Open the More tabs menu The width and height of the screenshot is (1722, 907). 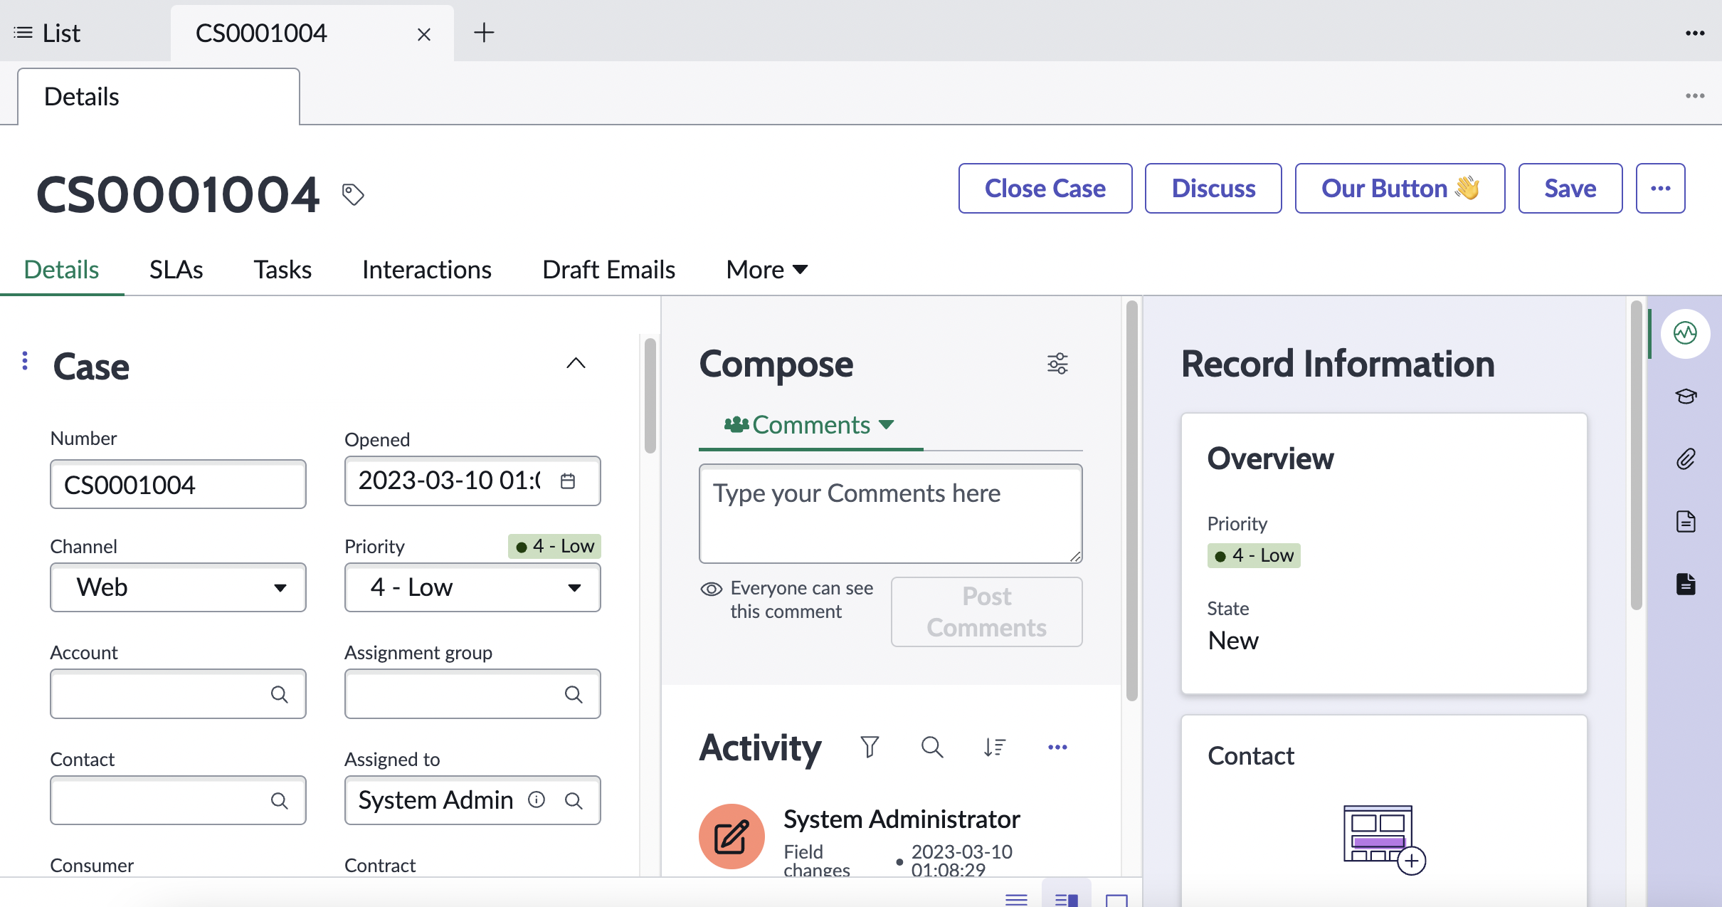[x=766, y=270]
